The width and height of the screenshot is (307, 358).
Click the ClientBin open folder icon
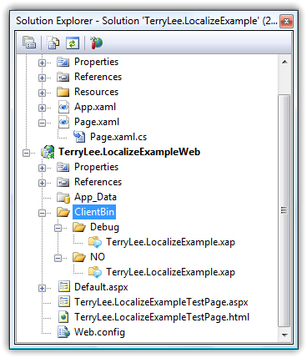pyautogui.click(x=63, y=212)
